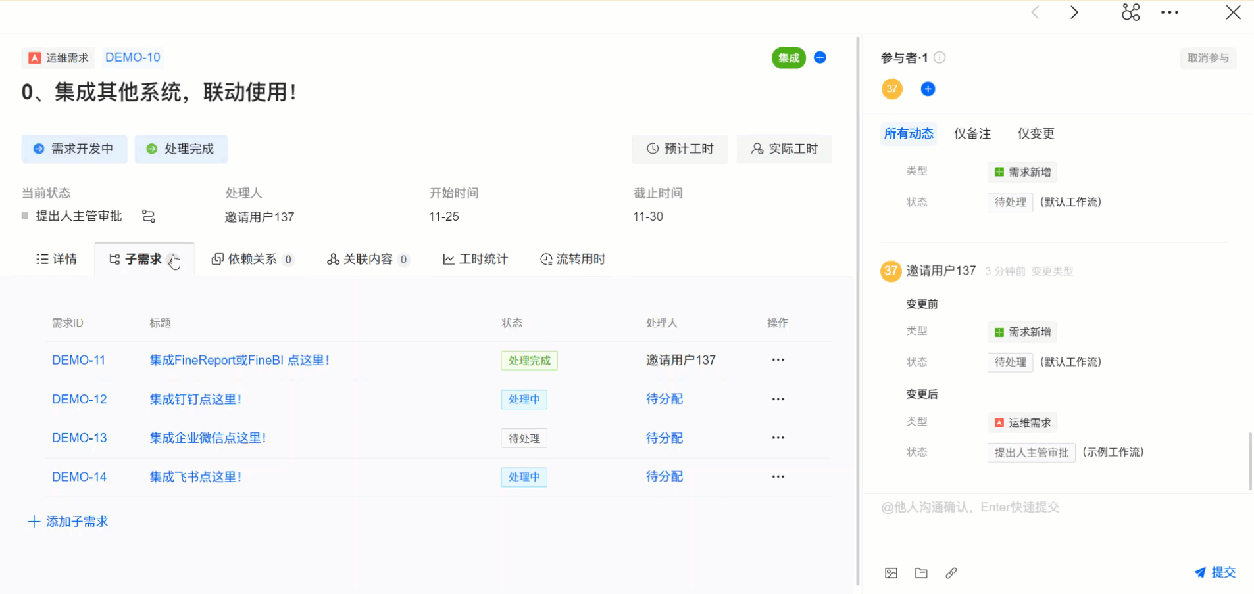The image size is (1254, 594).
Task: Open the 预计工时 button
Action: [x=680, y=149]
